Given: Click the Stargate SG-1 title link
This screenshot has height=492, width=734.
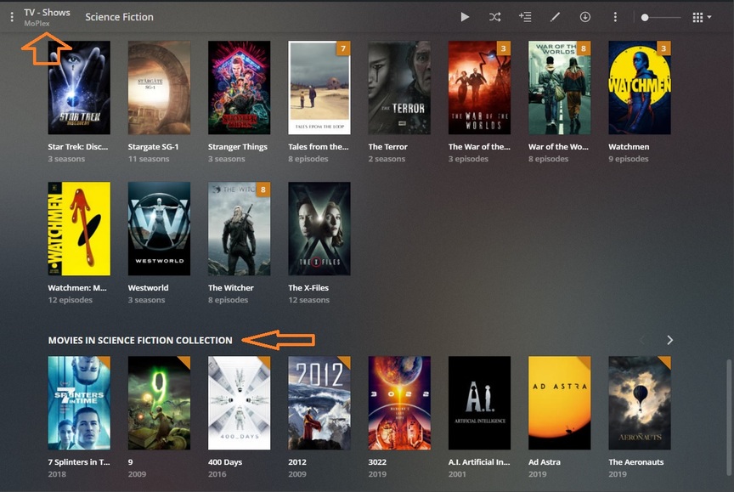Looking at the screenshot, I should (x=153, y=146).
